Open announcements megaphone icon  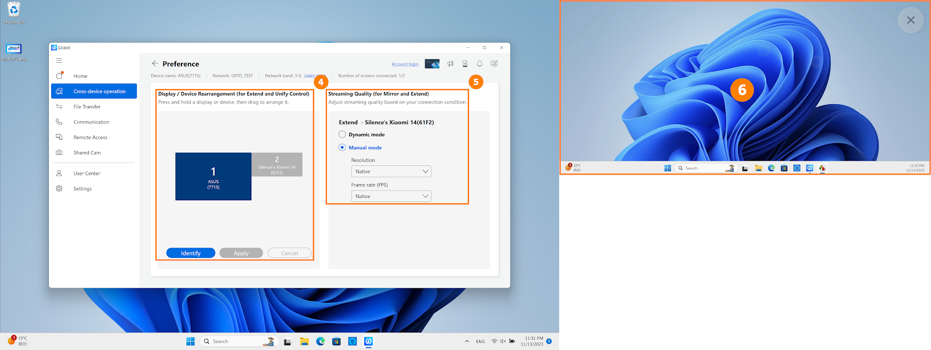pyautogui.click(x=450, y=63)
